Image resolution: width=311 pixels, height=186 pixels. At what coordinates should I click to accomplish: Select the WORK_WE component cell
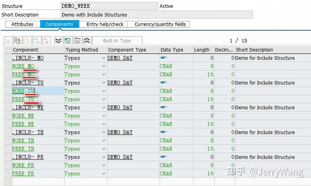[38, 116]
